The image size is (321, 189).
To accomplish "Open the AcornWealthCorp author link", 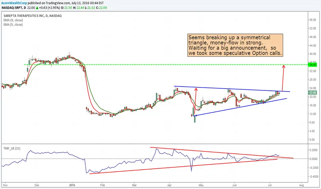I will click(x=14, y=3).
